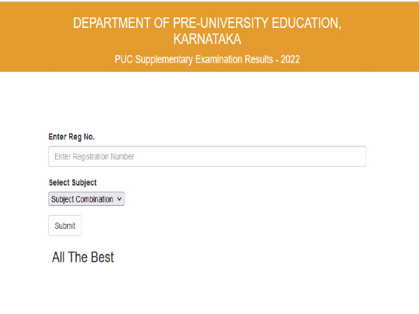Click the word "KARNATAKA" in the header
The image size is (419, 314).
click(x=207, y=40)
